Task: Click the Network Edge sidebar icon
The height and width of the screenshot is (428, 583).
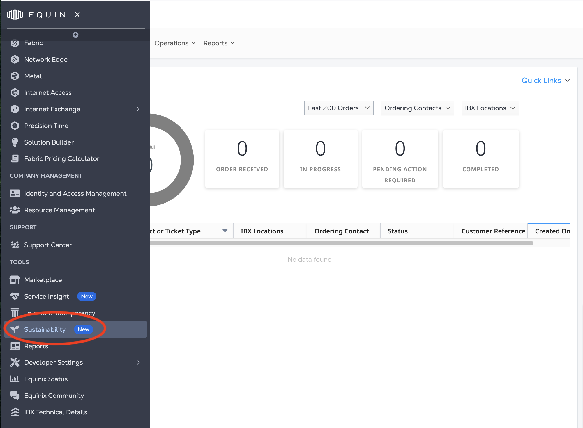Action: (15, 59)
